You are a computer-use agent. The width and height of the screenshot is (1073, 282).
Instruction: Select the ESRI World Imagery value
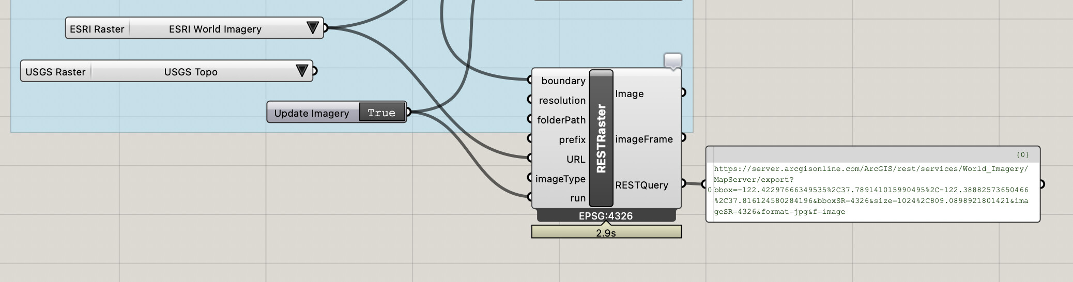(x=215, y=29)
